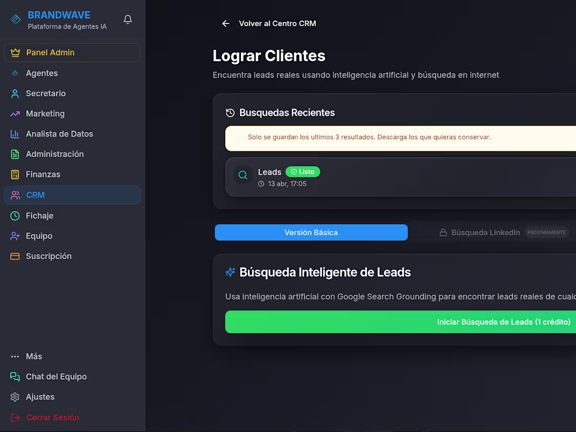576x432 pixels.
Task: Open the Marketing section
Action: (72, 114)
